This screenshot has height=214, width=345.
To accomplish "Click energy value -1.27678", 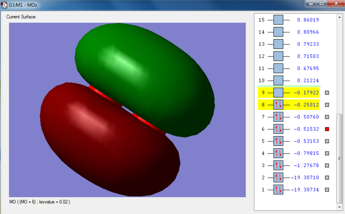I will coord(306,165).
